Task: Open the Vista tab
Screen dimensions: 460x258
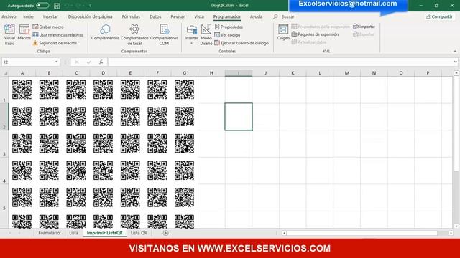Action: 199,16
